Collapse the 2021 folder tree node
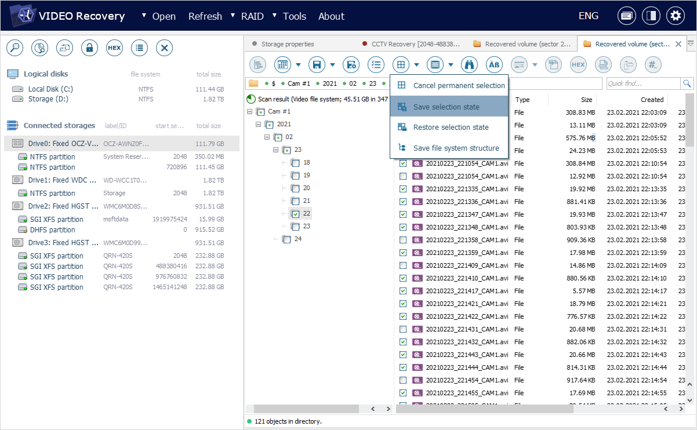 (259, 124)
